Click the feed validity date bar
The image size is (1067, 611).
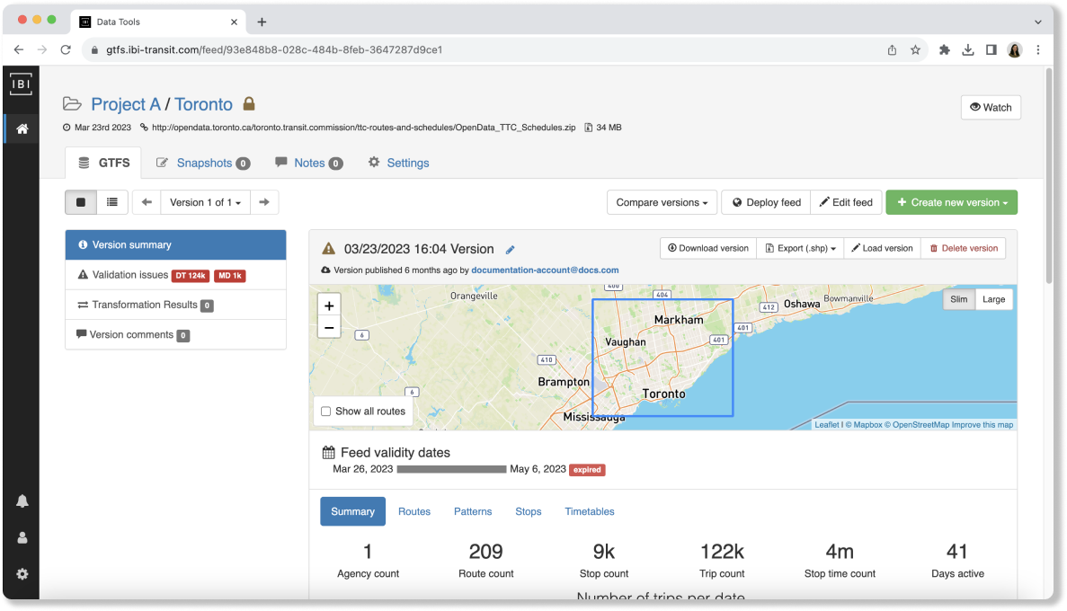(x=451, y=469)
